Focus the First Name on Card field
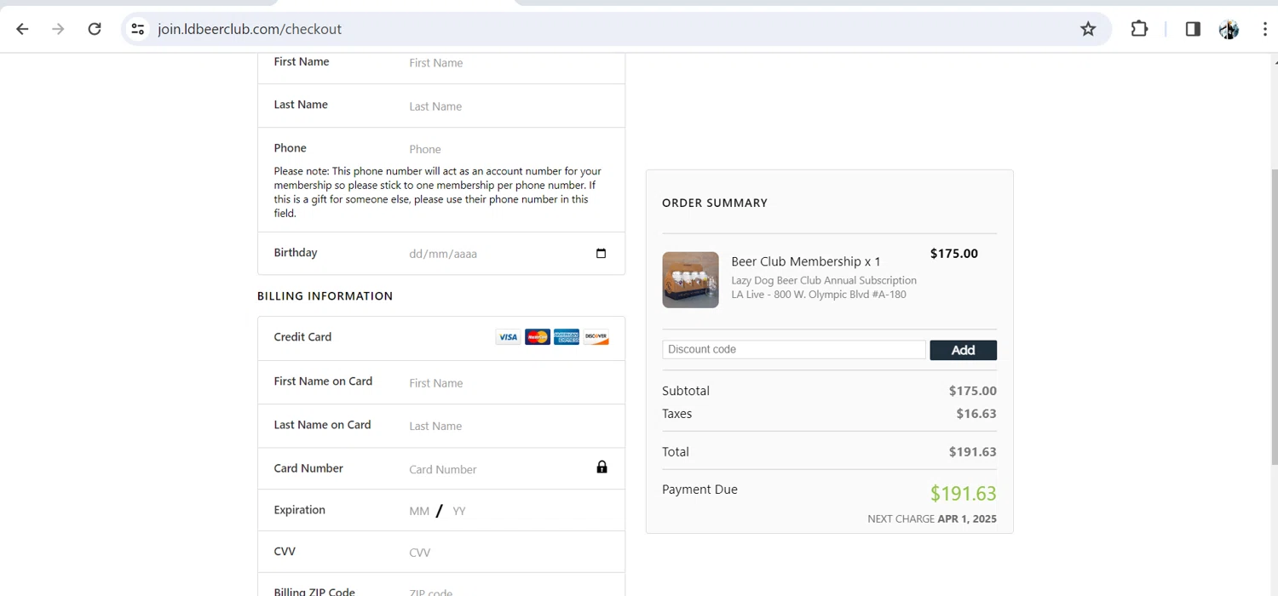 tap(509, 383)
